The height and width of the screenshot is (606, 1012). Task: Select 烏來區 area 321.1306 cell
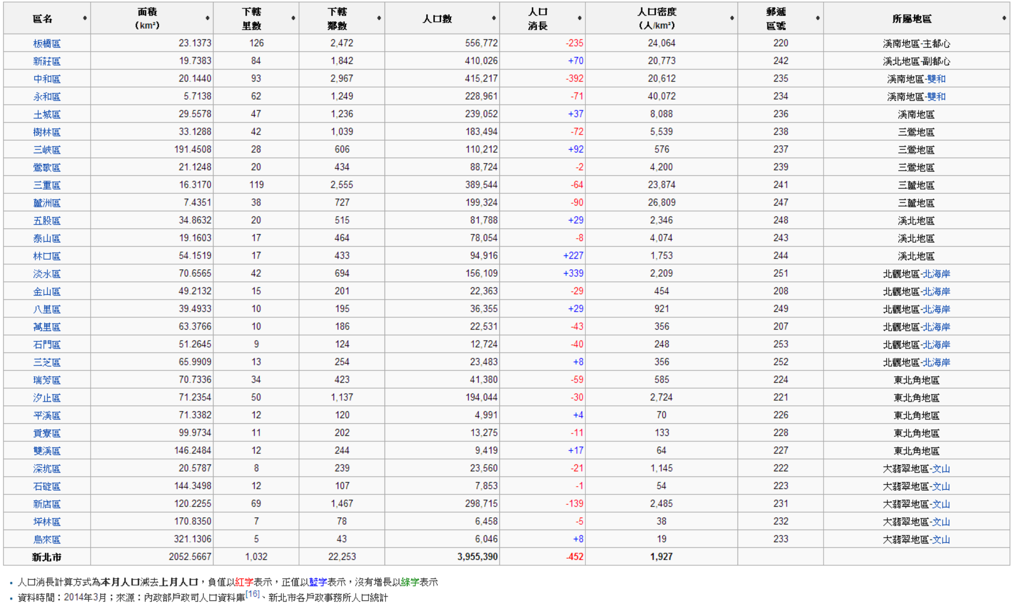tap(152, 539)
